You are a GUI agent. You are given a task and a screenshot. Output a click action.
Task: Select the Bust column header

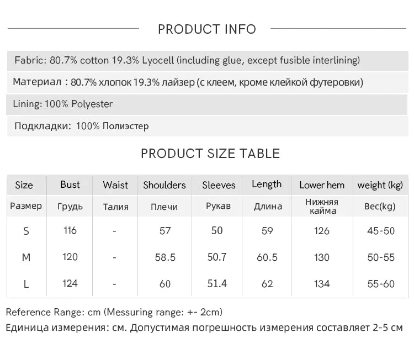click(x=70, y=184)
